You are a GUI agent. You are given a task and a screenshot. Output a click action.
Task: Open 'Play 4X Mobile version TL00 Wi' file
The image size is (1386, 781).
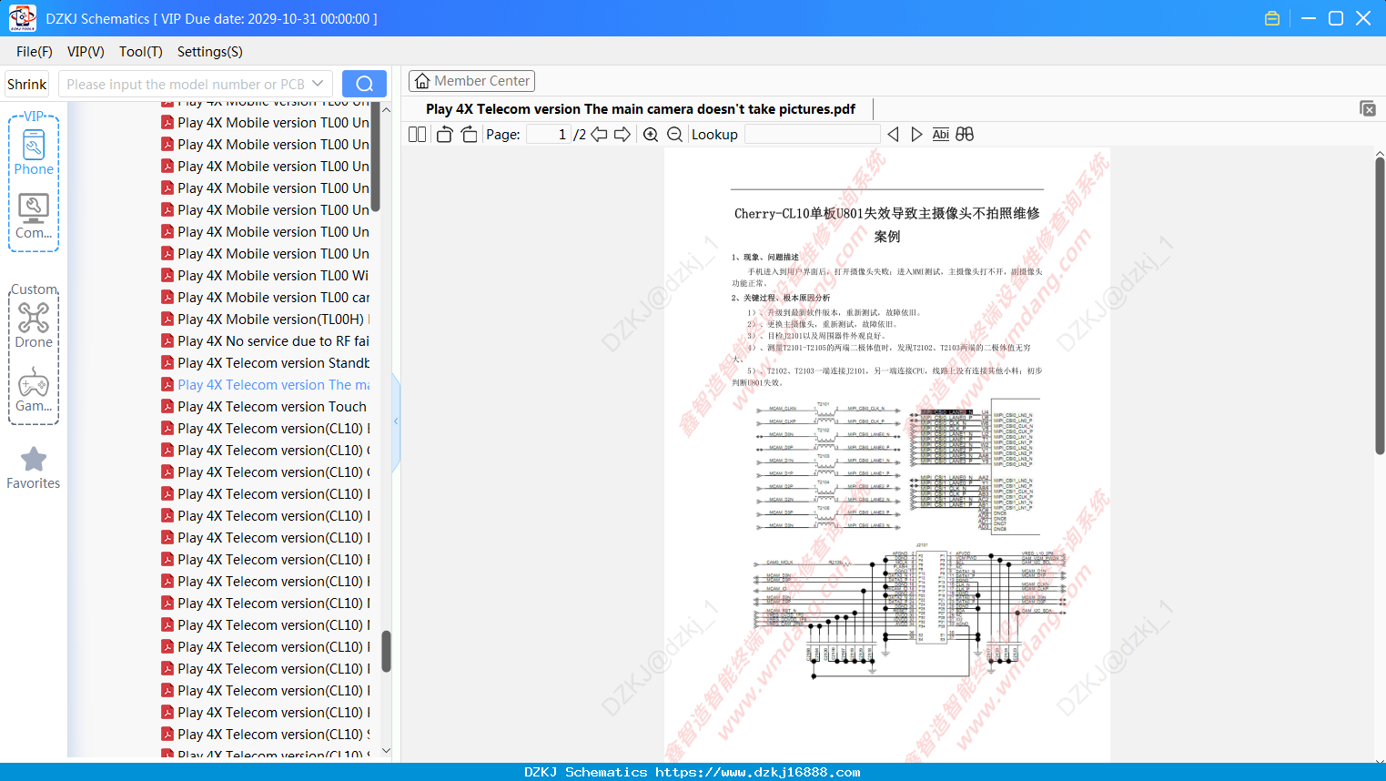[273, 275]
